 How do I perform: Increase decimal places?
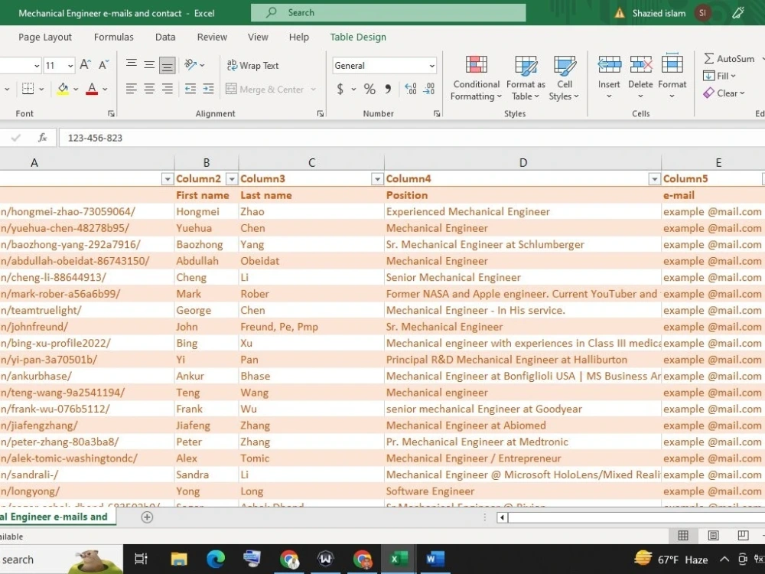pyautogui.click(x=410, y=89)
